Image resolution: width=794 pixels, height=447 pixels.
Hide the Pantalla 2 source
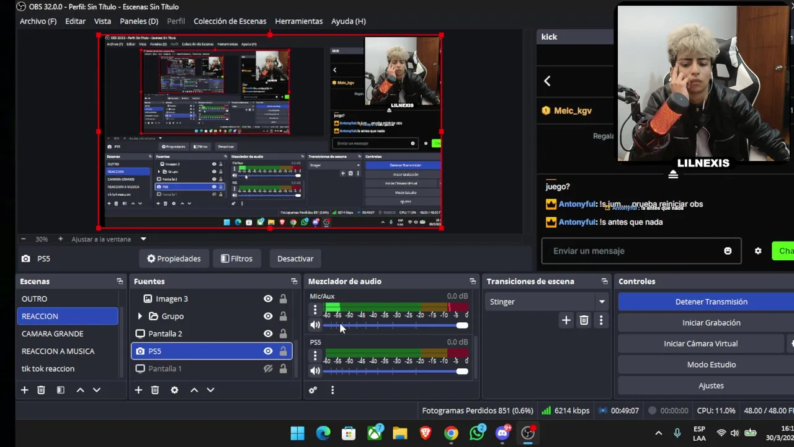click(x=268, y=333)
